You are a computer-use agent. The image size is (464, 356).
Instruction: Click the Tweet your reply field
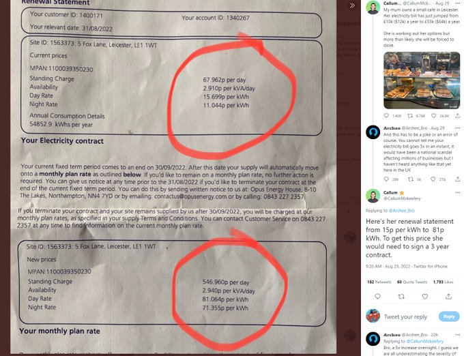(x=405, y=316)
